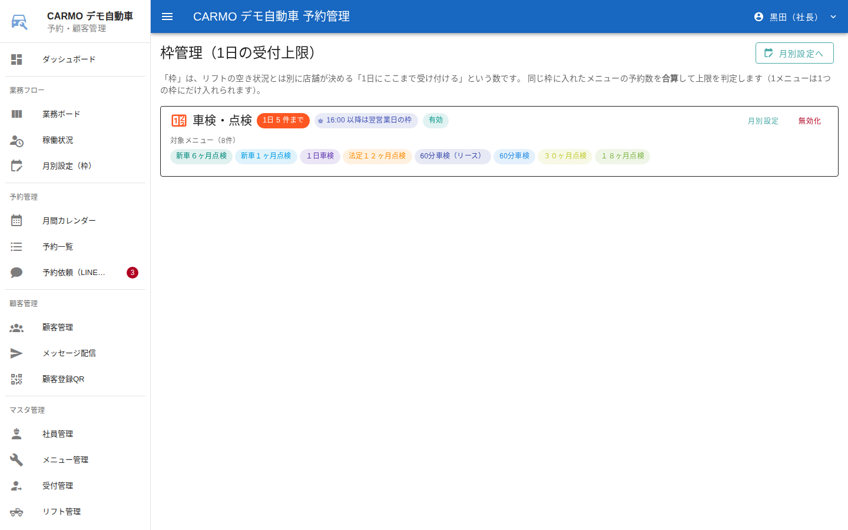The width and height of the screenshot is (848, 530).
Task: Click 月別設定へ button
Action: (794, 53)
